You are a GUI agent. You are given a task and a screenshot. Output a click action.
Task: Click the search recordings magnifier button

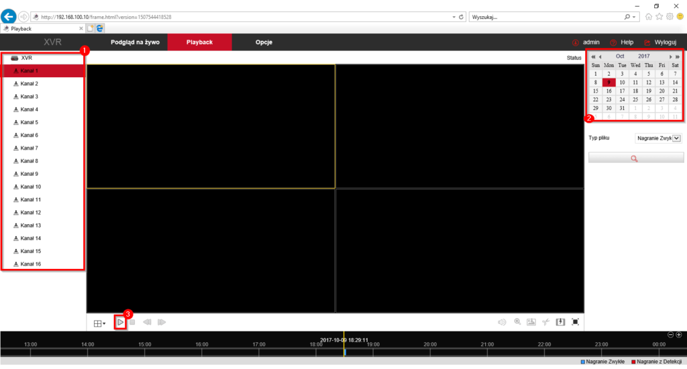click(x=635, y=158)
